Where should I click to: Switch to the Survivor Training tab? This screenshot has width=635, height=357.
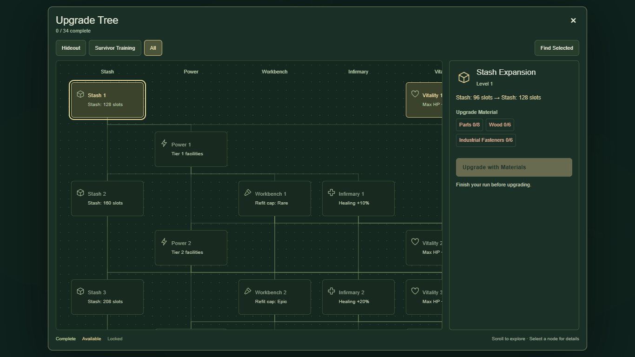(115, 48)
